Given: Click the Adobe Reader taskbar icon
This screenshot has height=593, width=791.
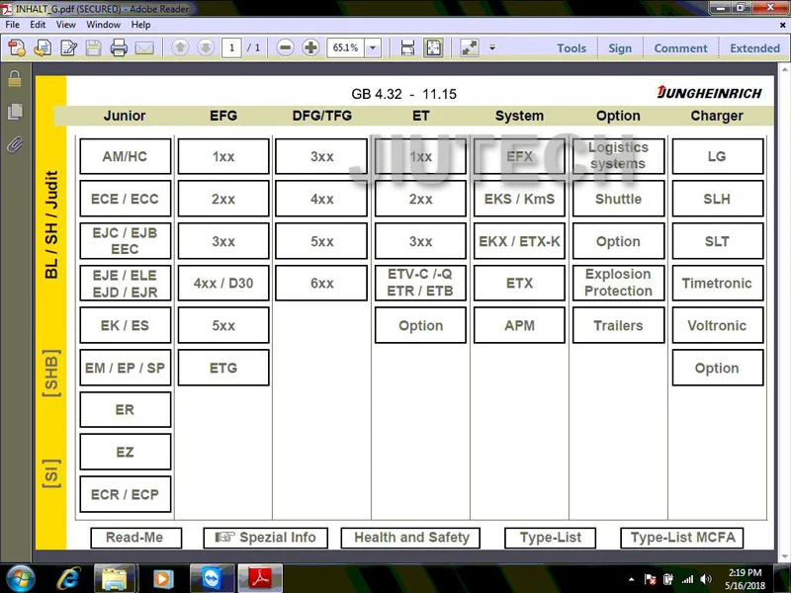Looking at the screenshot, I should [x=260, y=578].
